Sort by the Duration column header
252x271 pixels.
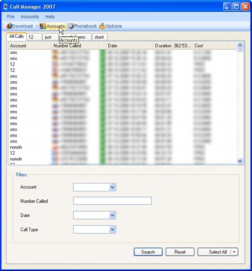[x=173, y=46]
